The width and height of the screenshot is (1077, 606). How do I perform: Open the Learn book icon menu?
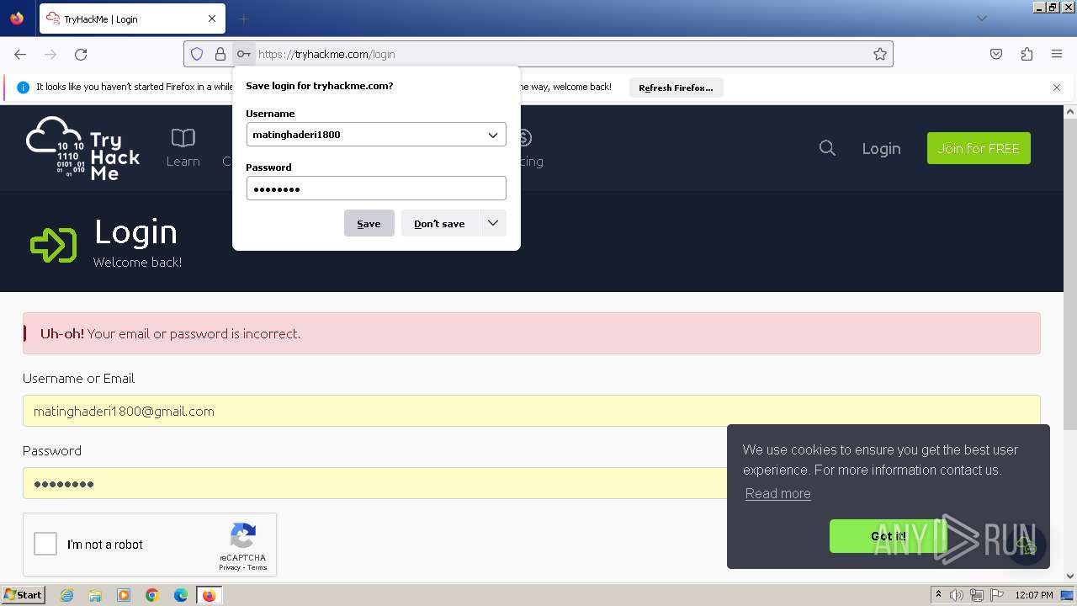pyautogui.click(x=183, y=148)
